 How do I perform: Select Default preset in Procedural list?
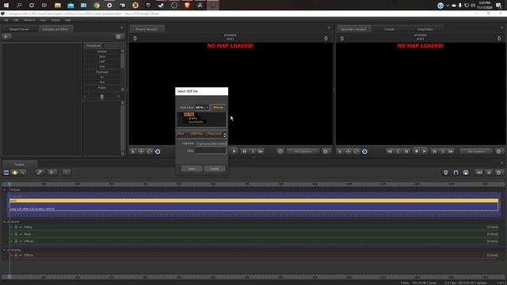coord(102,51)
